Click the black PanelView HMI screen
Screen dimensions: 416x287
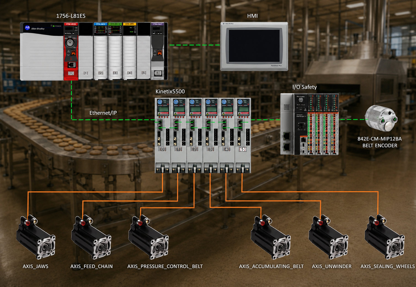[x=254, y=46]
